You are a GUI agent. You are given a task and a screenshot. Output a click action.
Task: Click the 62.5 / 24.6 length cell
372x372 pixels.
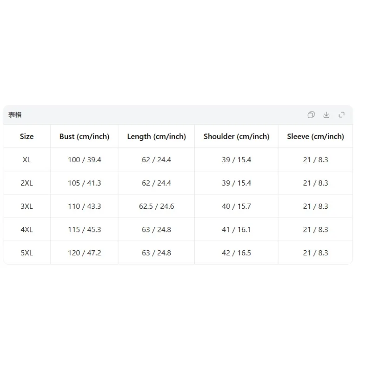157,206
